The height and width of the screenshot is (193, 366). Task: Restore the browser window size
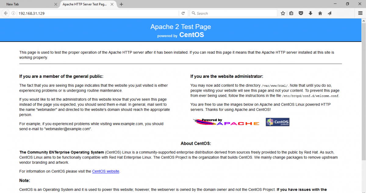[x=347, y=4]
